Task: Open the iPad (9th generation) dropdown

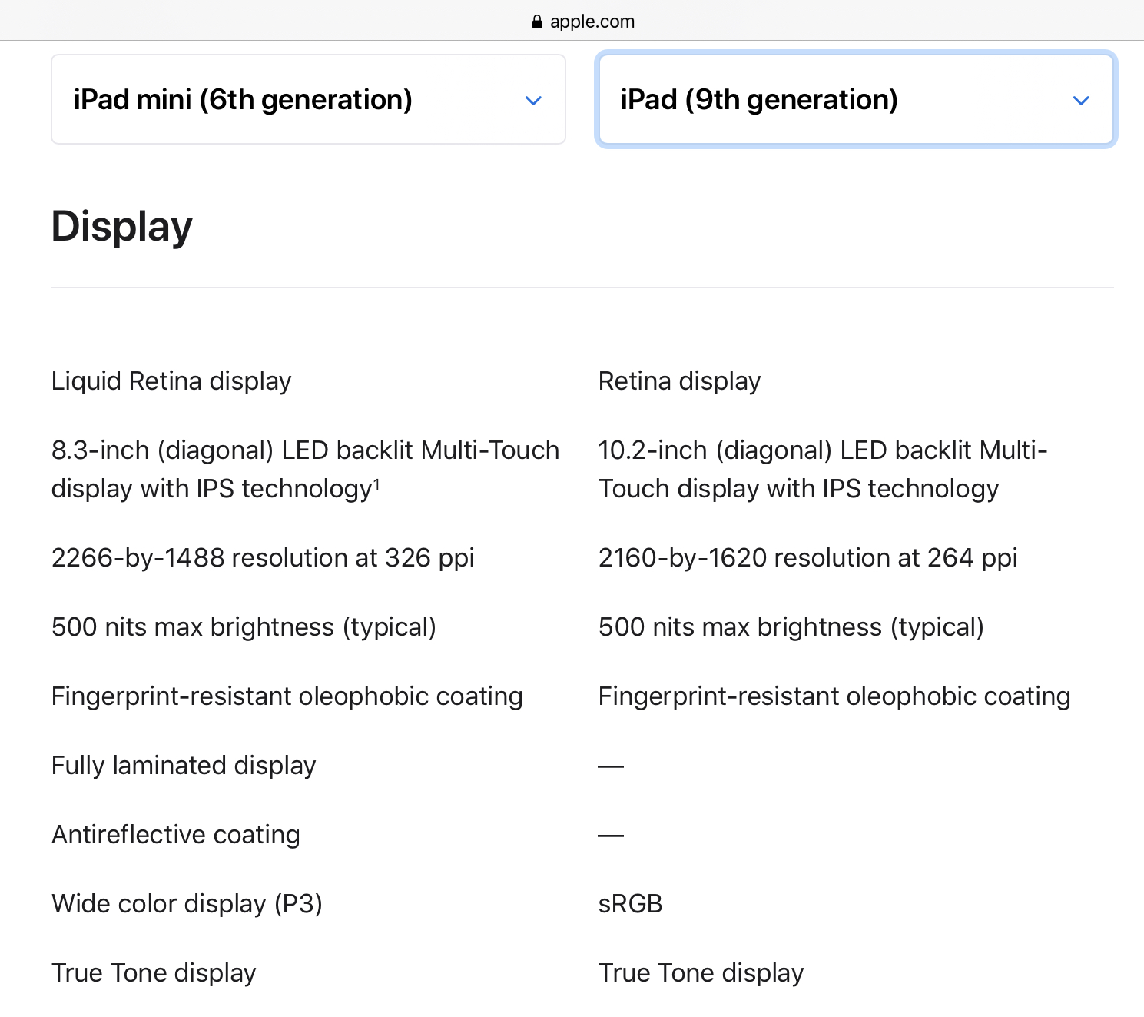Action: click(854, 99)
